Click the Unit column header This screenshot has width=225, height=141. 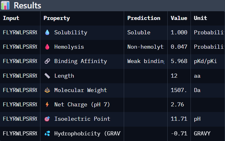[x=201, y=18]
